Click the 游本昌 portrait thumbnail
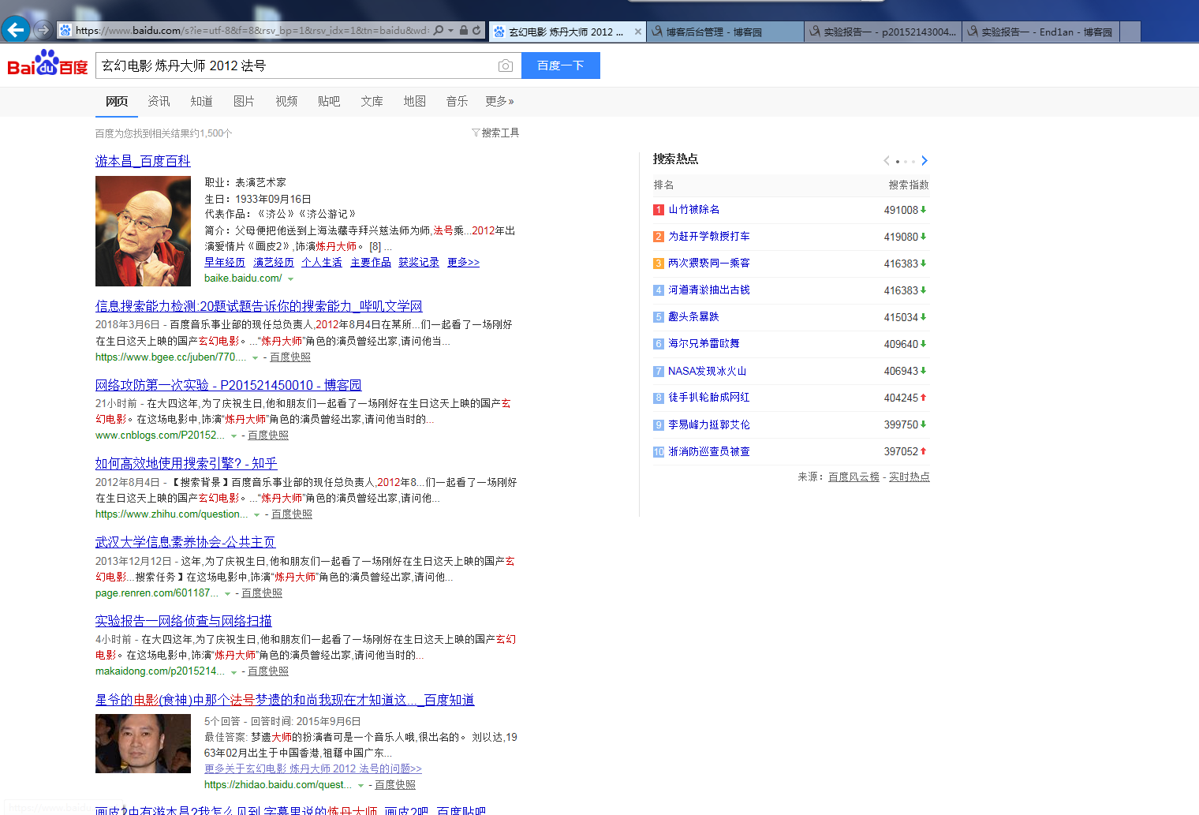The width and height of the screenshot is (1199, 815). tap(143, 231)
